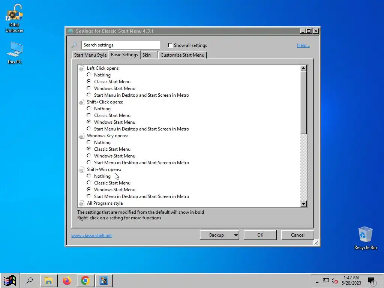The image size is (384, 288).
Task: Visit the www.classicshell.net link
Action: pyautogui.click(x=91, y=235)
